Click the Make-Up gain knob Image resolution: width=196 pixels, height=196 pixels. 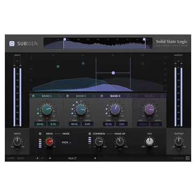point(120,142)
